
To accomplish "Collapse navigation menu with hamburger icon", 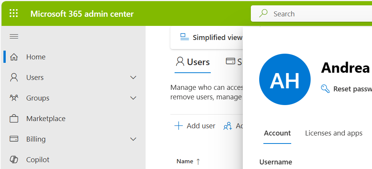I will tap(14, 36).
